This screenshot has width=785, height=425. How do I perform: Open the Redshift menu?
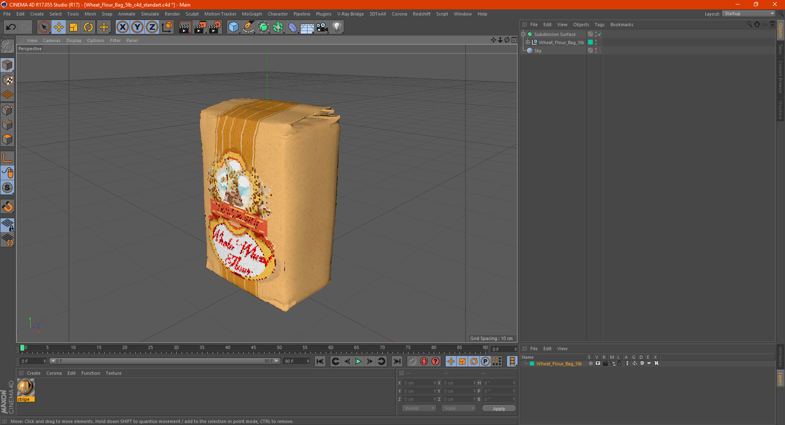[422, 14]
